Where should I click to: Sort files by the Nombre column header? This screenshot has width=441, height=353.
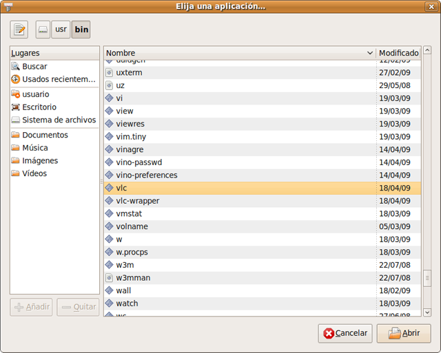tap(238, 53)
